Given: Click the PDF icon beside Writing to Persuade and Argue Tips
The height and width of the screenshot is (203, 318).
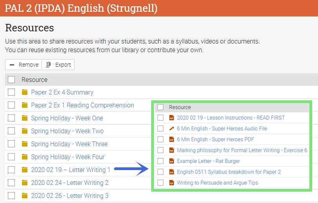Looking at the screenshot, I should point(171,183).
